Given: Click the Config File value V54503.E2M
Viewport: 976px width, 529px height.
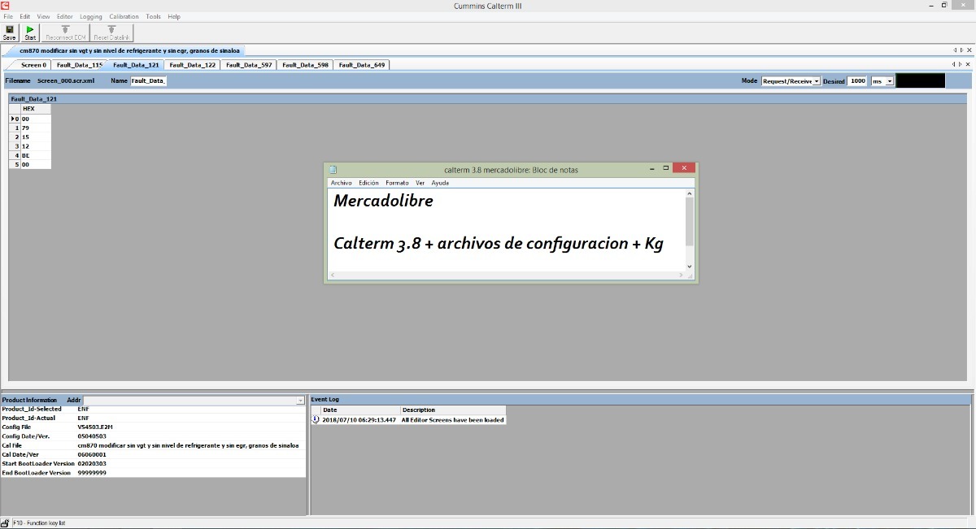Looking at the screenshot, I should tap(94, 427).
